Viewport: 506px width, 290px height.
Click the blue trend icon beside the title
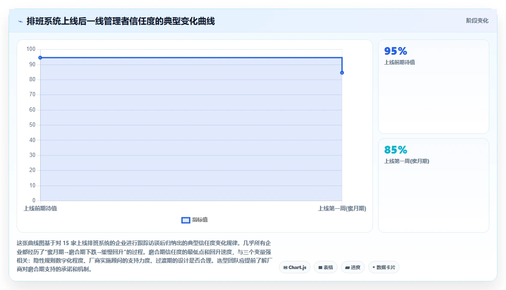[21, 22]
